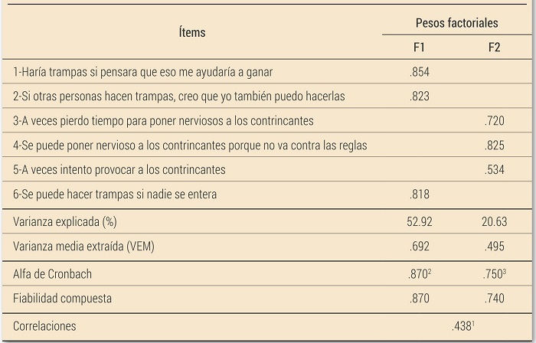Select item 3 about wasting time
This screenshot has height=343, width=536.
[163, 121]
